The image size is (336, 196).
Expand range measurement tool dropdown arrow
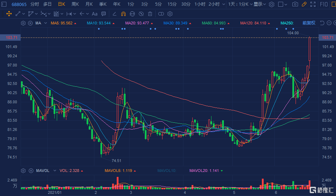(75, 14)
